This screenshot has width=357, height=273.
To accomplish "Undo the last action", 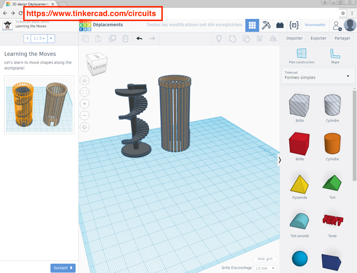I will [139, 39].
